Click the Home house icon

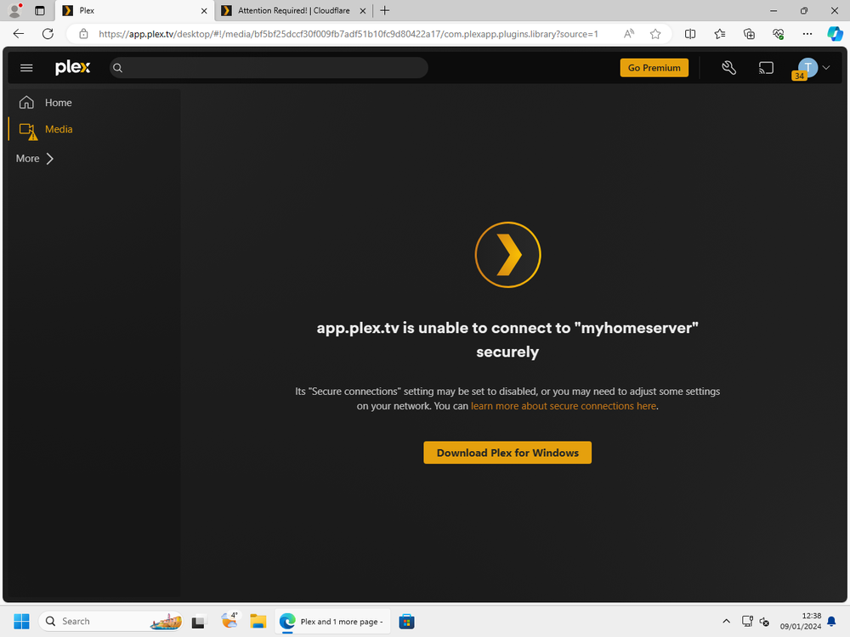click(26, 103)
